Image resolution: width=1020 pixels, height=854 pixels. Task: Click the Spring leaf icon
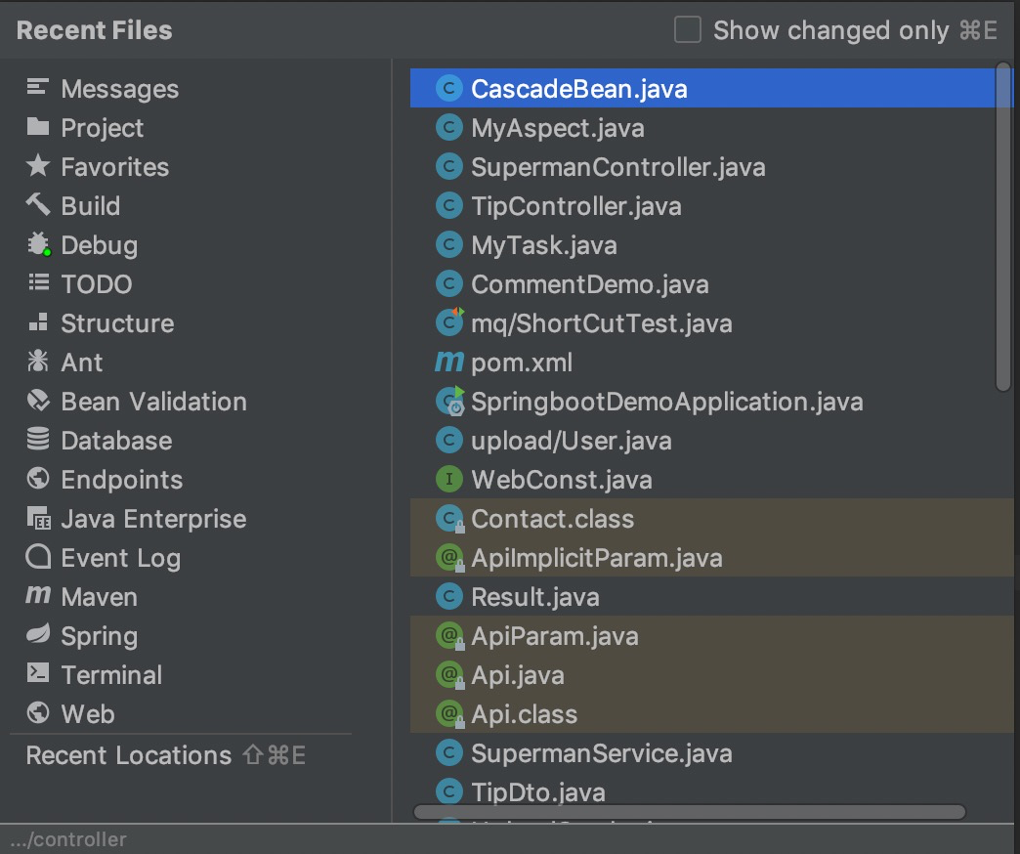[38, 635]
